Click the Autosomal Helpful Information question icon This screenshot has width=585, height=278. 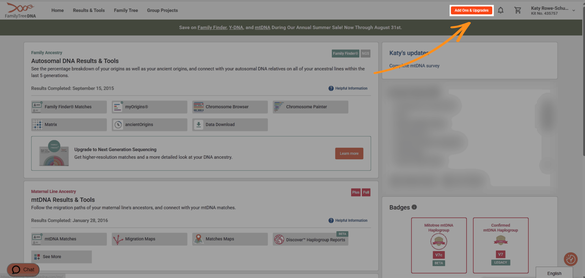(331, 88)
